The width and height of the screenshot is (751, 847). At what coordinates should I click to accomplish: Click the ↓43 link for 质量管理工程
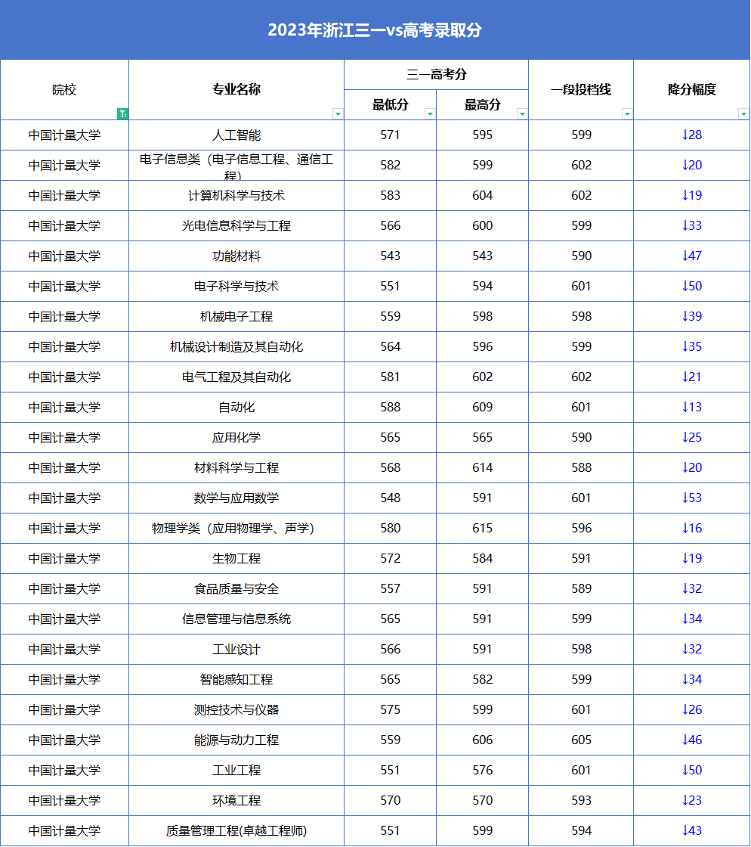[x=691, y=830]
